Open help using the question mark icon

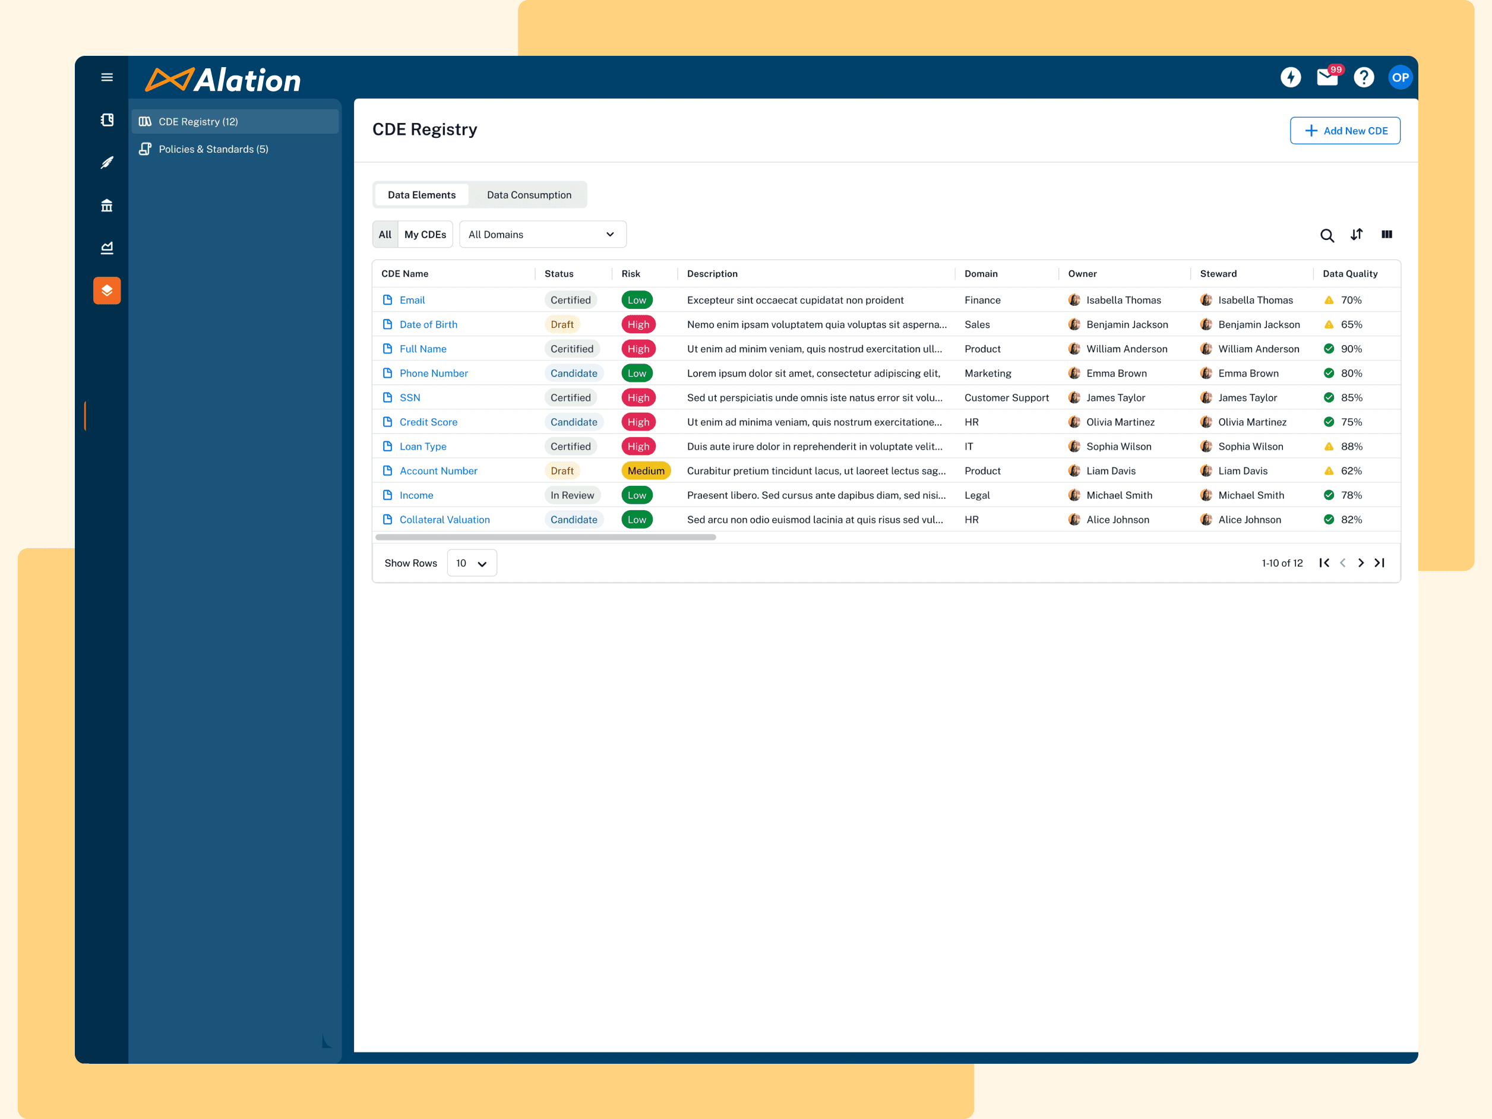click(x=1363, y=77)
